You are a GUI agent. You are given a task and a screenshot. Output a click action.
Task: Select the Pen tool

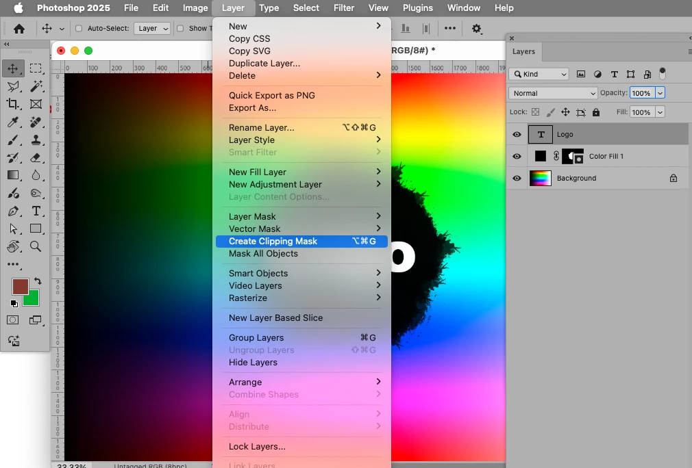point(13,211)
